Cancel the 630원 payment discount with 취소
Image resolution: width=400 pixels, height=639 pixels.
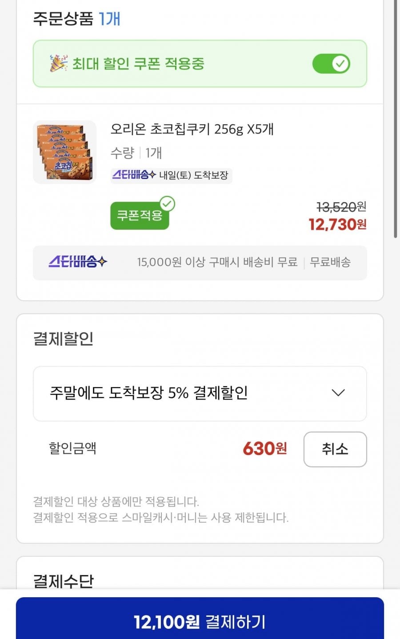click(x=335, y=449)
